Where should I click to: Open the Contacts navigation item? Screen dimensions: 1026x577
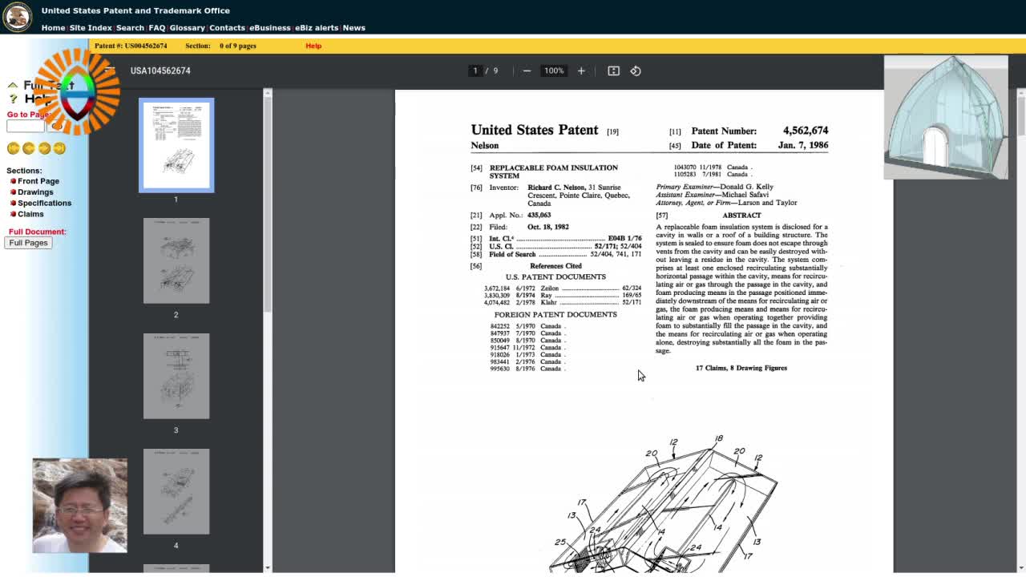[x=227, y=28]
